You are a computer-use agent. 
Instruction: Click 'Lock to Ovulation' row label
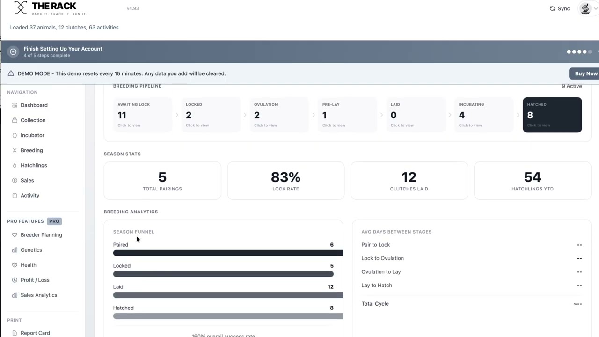(382, 258)
